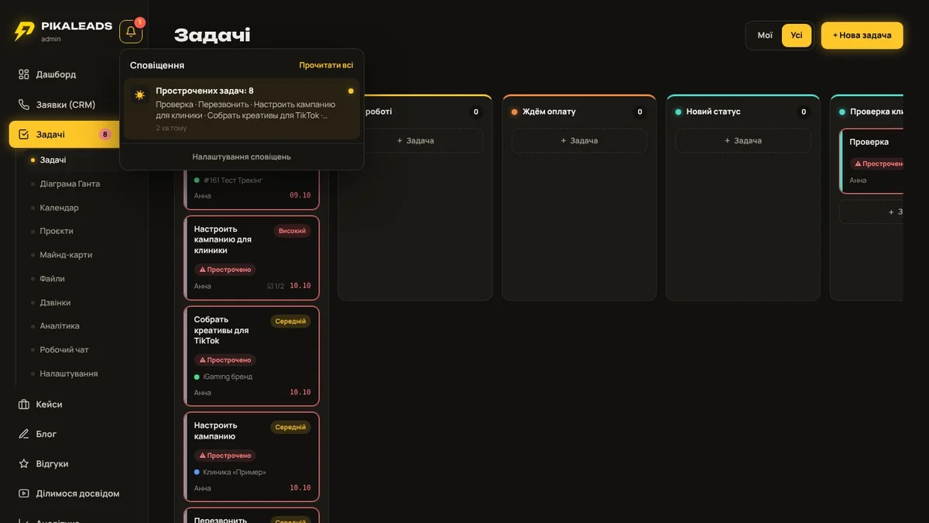The height and width of the screenshot is (523, 929).
Task: Click the Заявки (CRM) phone icon
Action: point(24,105)
